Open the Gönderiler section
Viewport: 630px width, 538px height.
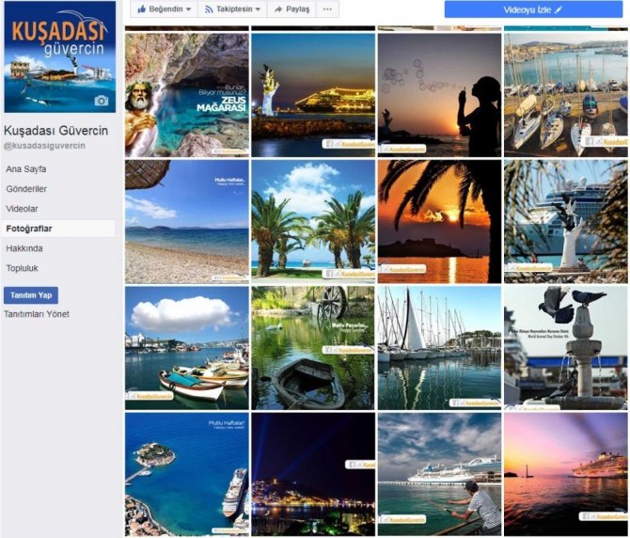[26, 188]
